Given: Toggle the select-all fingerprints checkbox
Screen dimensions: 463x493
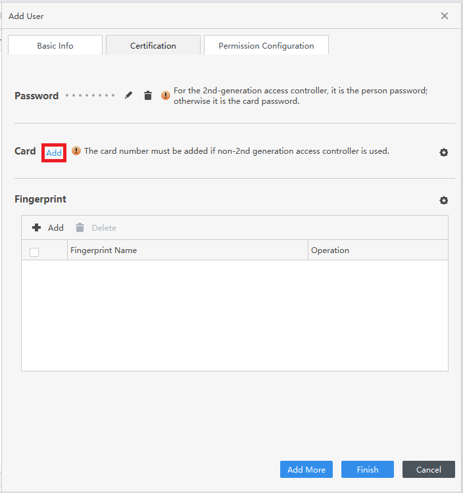Looking at the screenshot, I should click(34, 252).
